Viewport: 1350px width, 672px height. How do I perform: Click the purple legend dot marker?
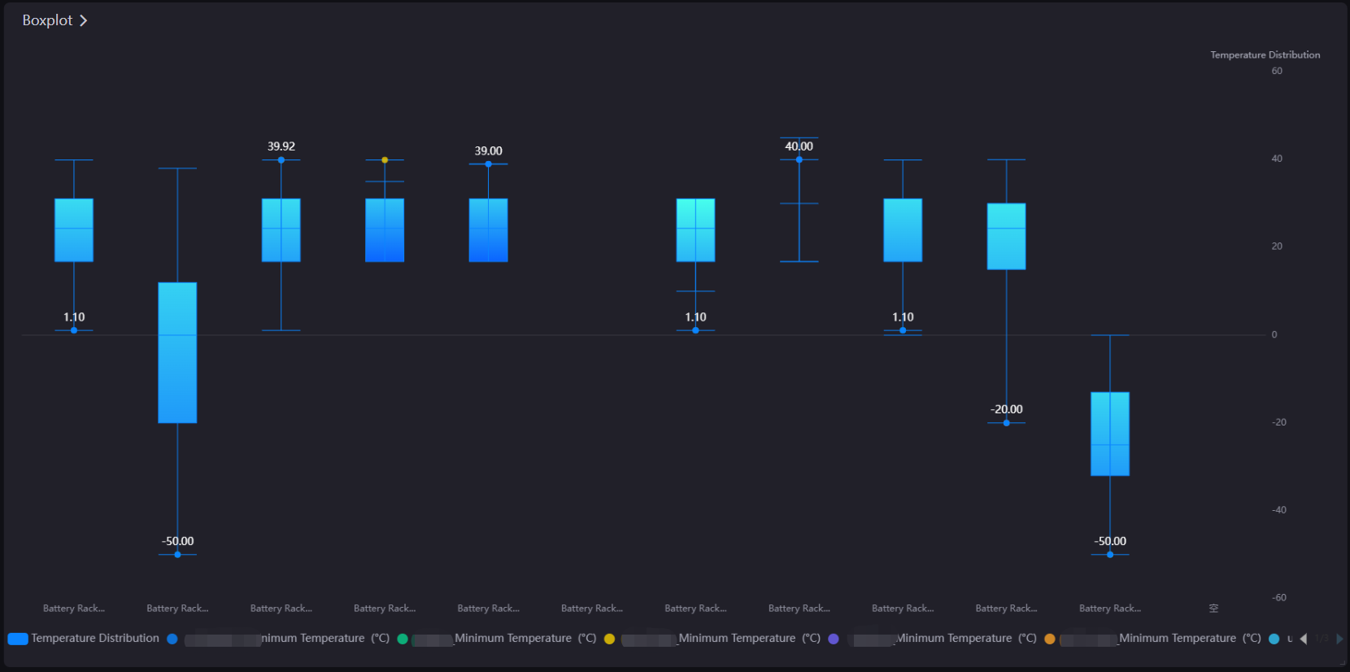[x=833, y=639]
